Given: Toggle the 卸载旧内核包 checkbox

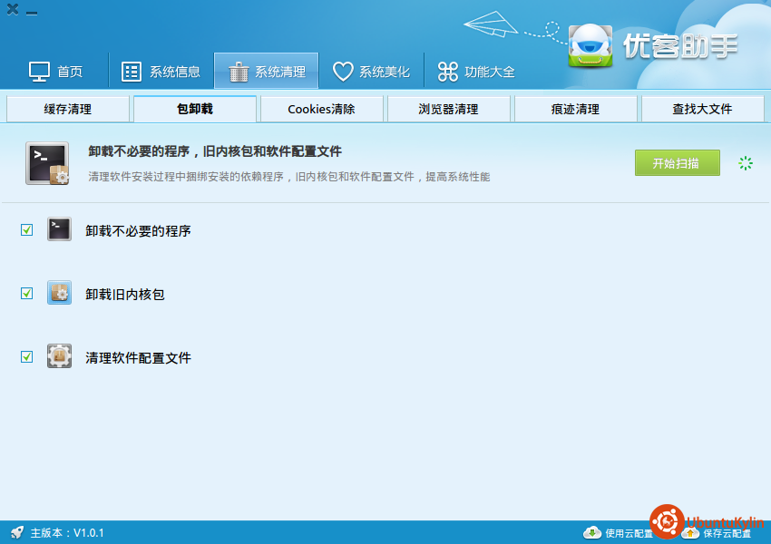Looking at the screenshot, I should pos(27,294).
